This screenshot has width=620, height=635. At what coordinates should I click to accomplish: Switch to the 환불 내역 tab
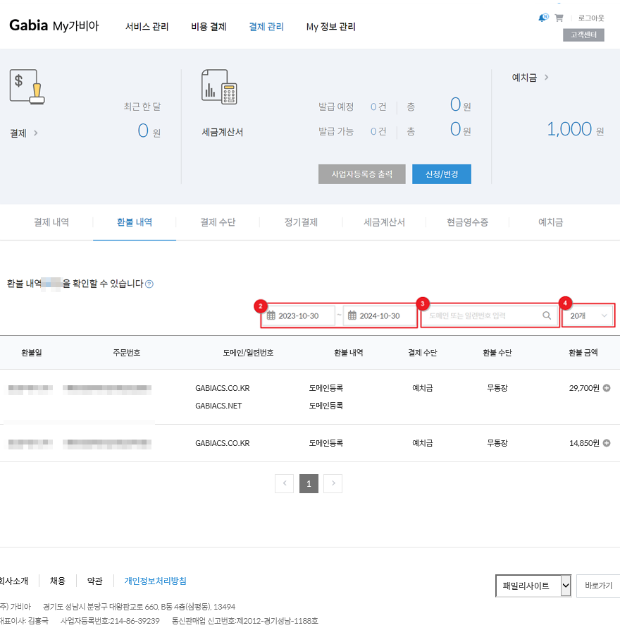(135, 222)
